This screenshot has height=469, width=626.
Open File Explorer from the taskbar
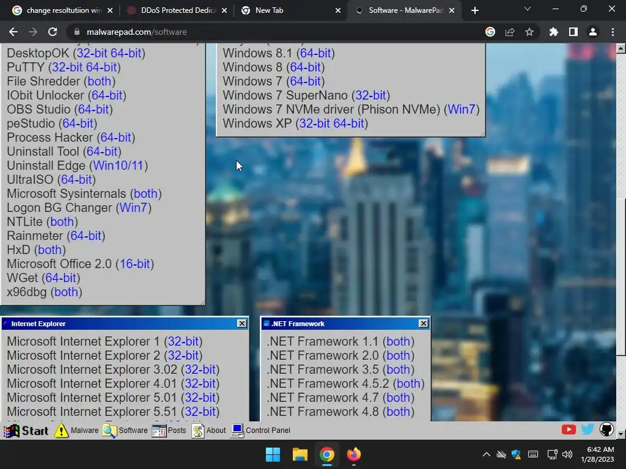click(300, 454)
